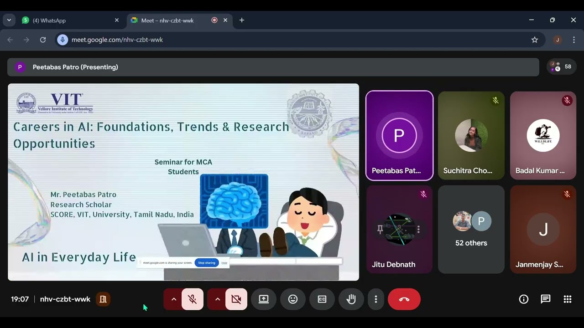Open the emoji reactions picker
Image resolution: width=584 pixels, height=328 pixels.
click(293, 299)
